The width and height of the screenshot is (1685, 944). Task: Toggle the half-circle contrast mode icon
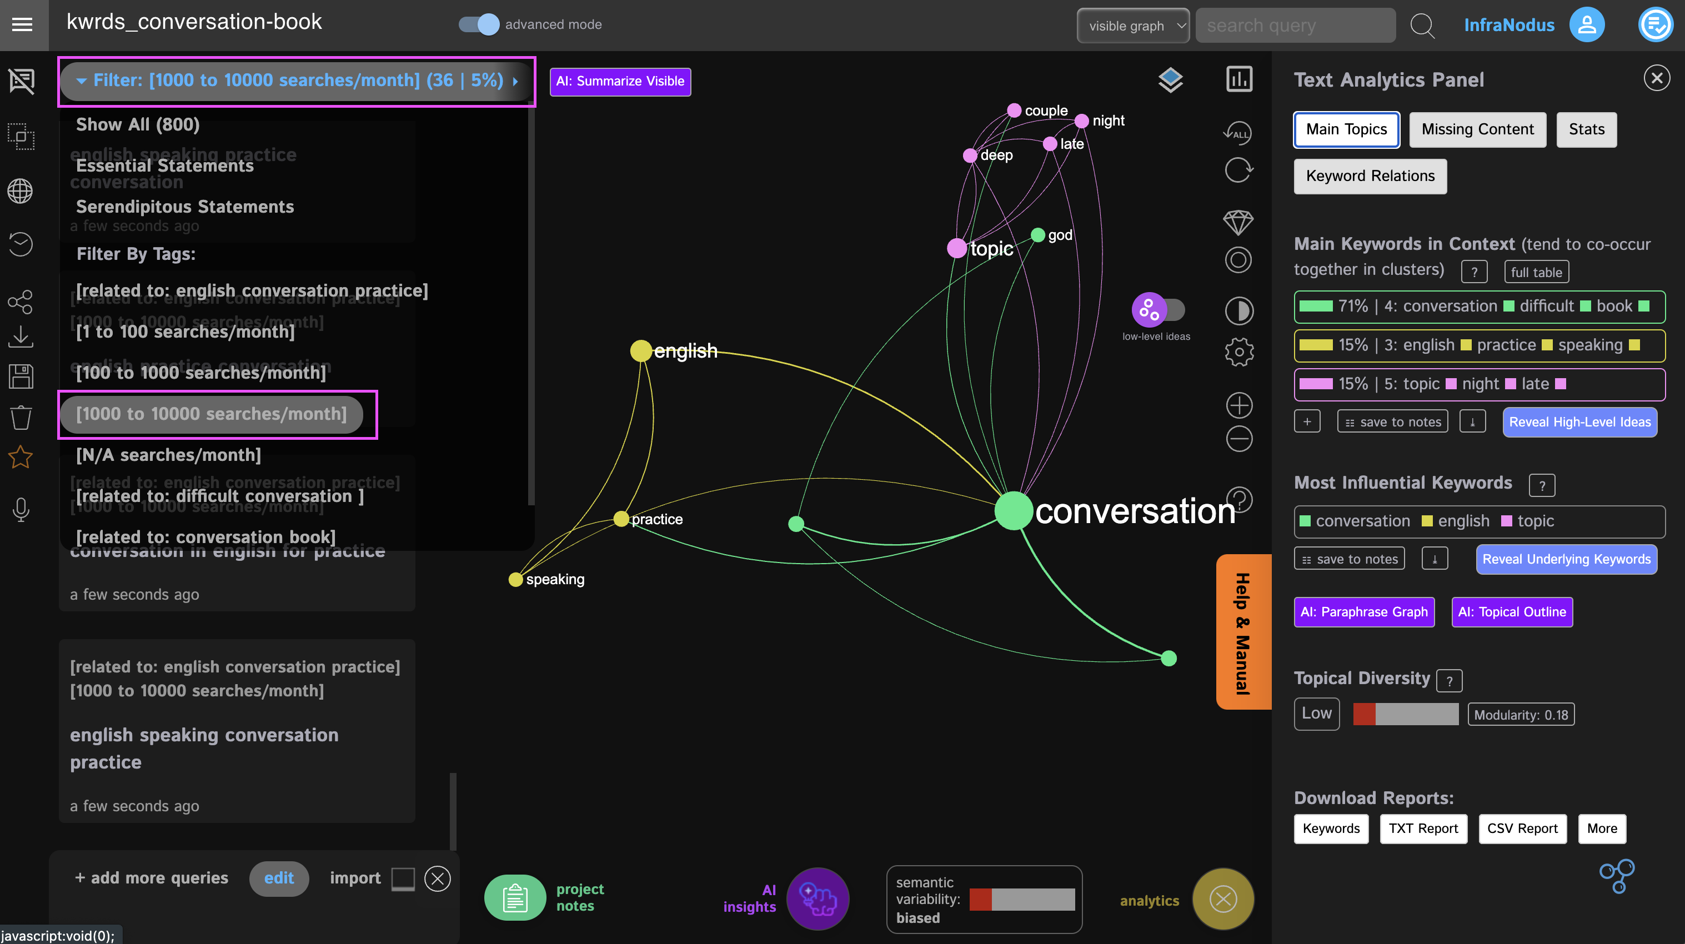click(x=1239, y=311)
